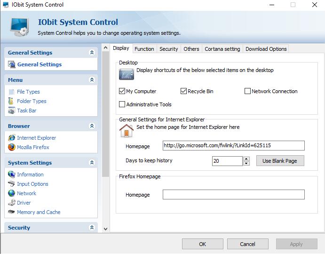The width and height of the screenshot is (325, 254).
Task: Click the IObit System Control header logo
Action: (19, 27)
